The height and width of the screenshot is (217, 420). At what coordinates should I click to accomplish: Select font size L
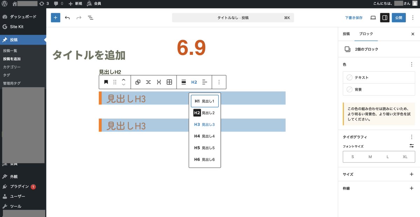388,157
